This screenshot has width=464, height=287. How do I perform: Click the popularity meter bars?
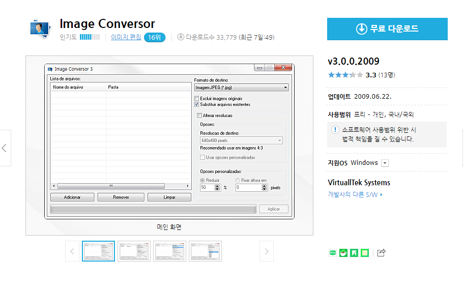coord(90,37)
